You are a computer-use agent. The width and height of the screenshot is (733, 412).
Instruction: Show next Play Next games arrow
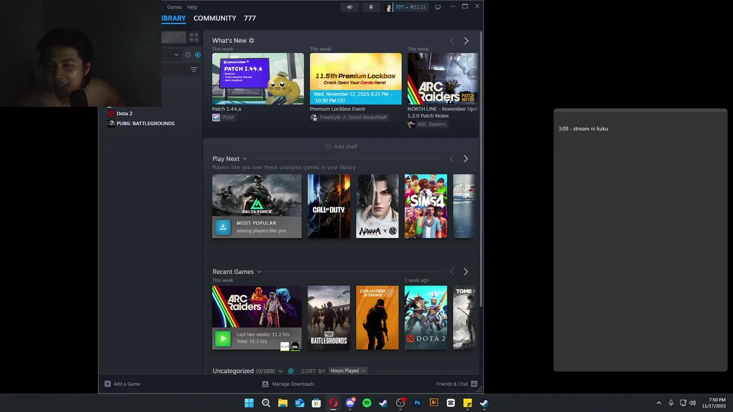click(466, 159)
